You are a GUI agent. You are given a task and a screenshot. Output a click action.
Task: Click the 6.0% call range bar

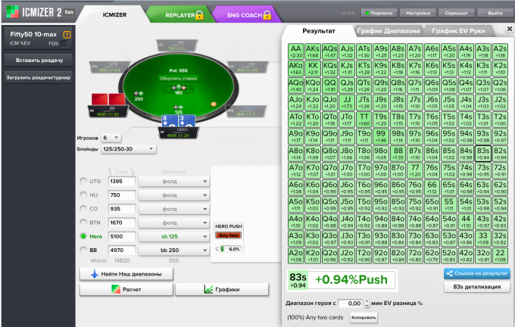pyautogui.click(x=230, y=249)
